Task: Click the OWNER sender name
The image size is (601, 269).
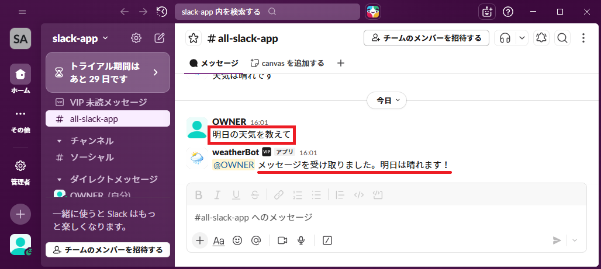Action: (x=229, y=122)
